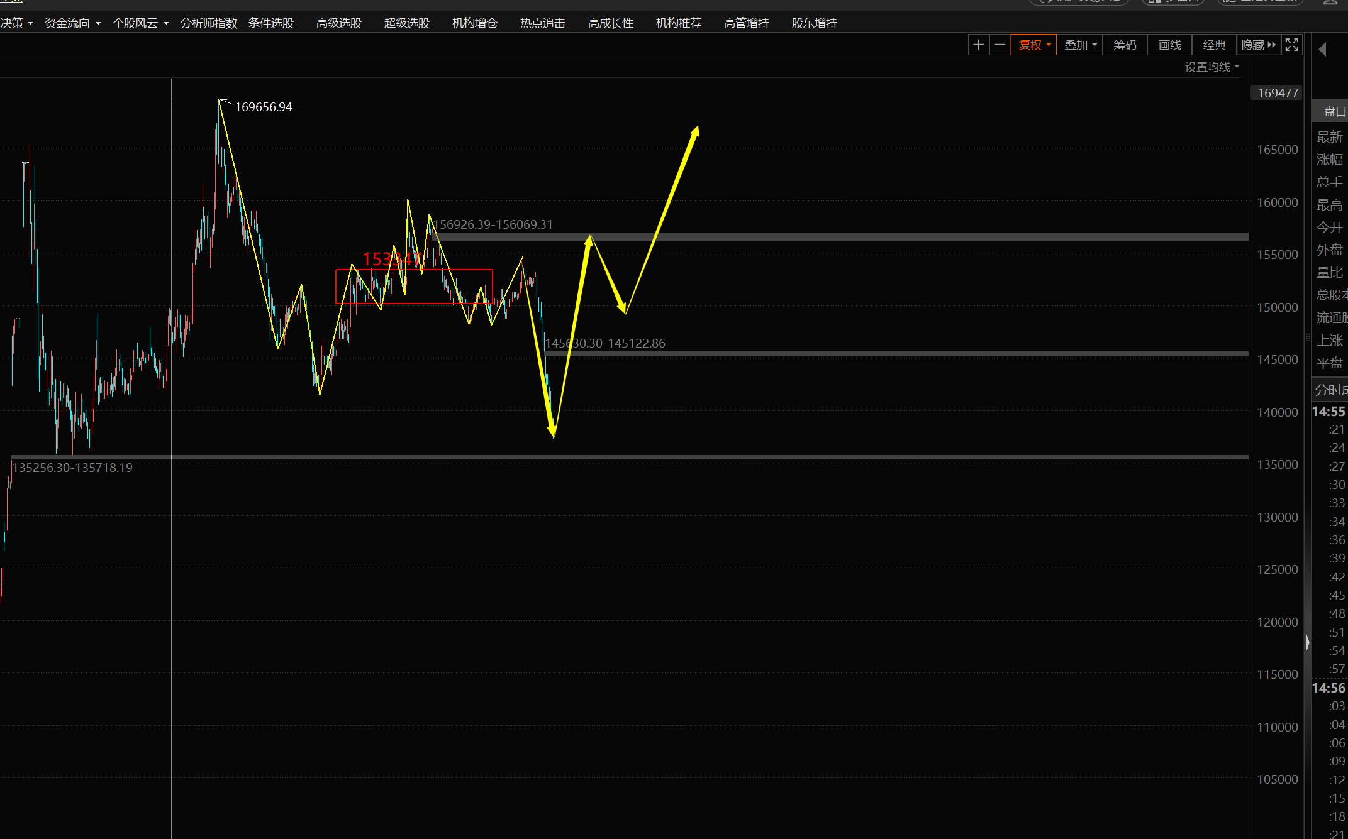
Task: Open the 个股风云 menu dropdown
Action: click(140, 23)
